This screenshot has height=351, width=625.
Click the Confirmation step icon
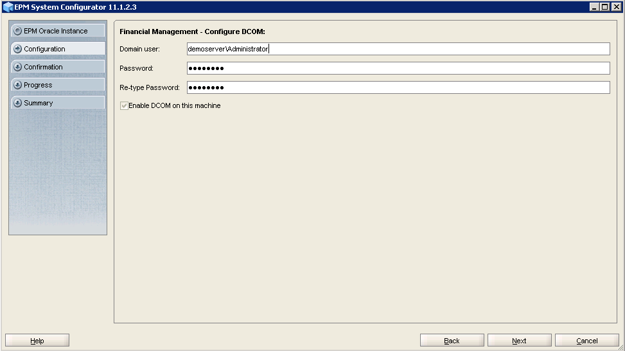pos(17,67)
